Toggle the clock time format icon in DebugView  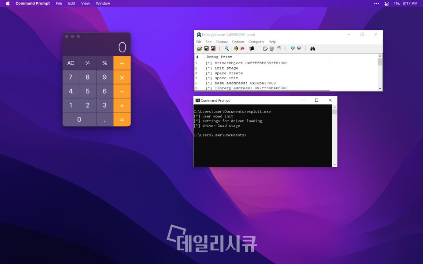click(279, 48)
